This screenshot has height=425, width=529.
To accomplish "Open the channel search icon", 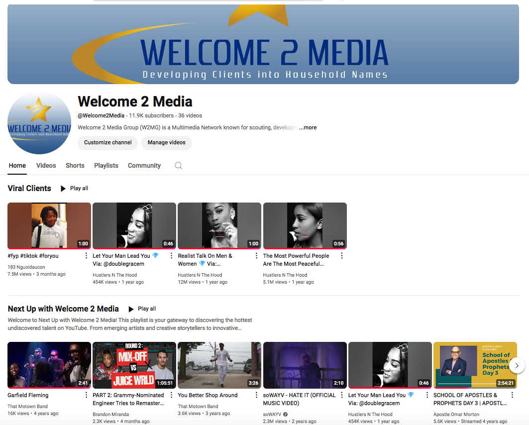I will (178, 165).
